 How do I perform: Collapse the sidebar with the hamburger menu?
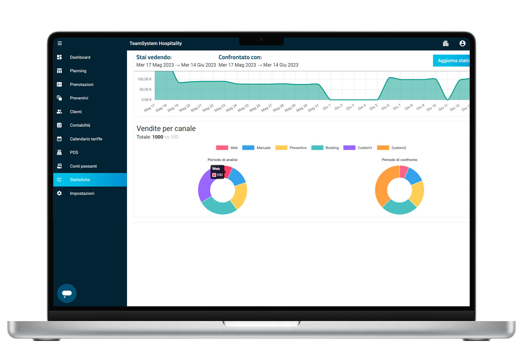59,43
